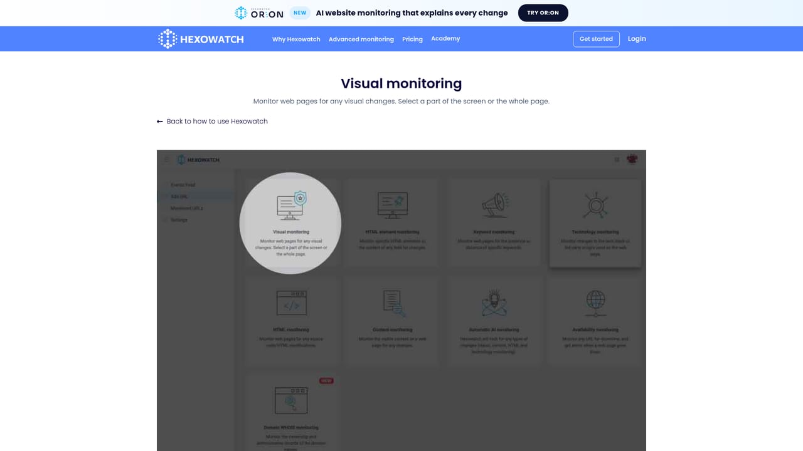Screen dimensions: 803x451
Task: Click the grid icon beside the tutorial avatar
Action: click(x=617, y=160)
